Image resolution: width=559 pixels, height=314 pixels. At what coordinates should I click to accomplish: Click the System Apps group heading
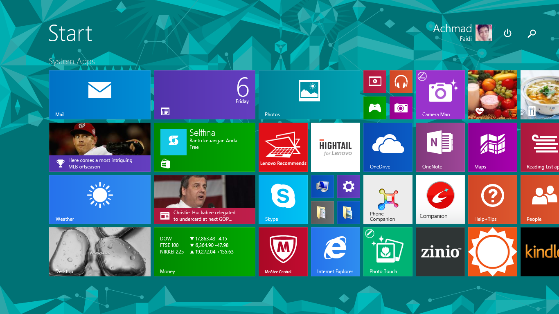72,61
